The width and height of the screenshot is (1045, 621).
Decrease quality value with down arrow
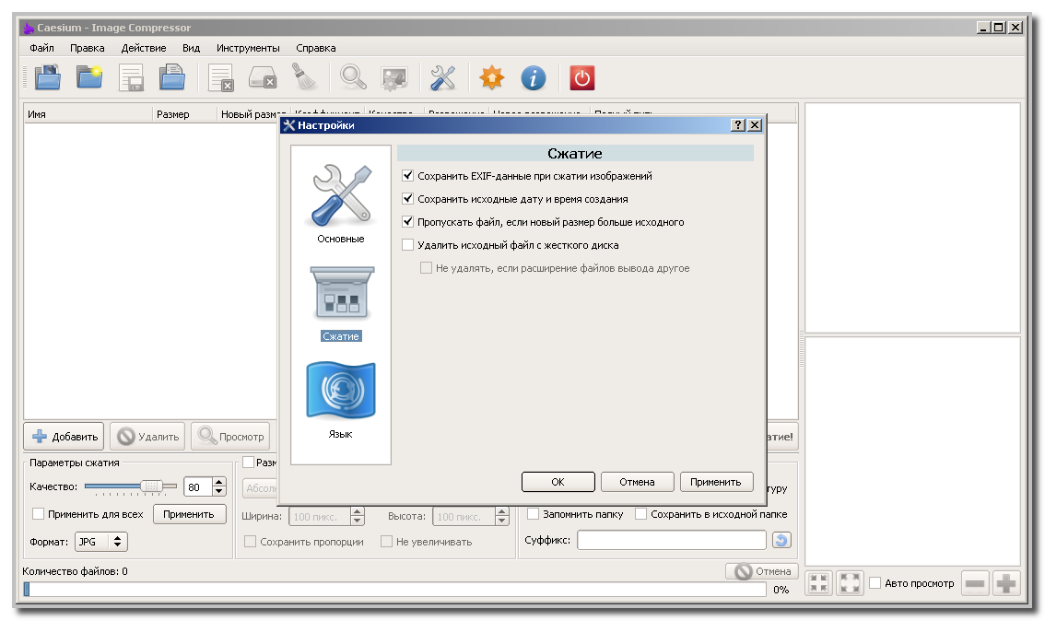(219, 492)
